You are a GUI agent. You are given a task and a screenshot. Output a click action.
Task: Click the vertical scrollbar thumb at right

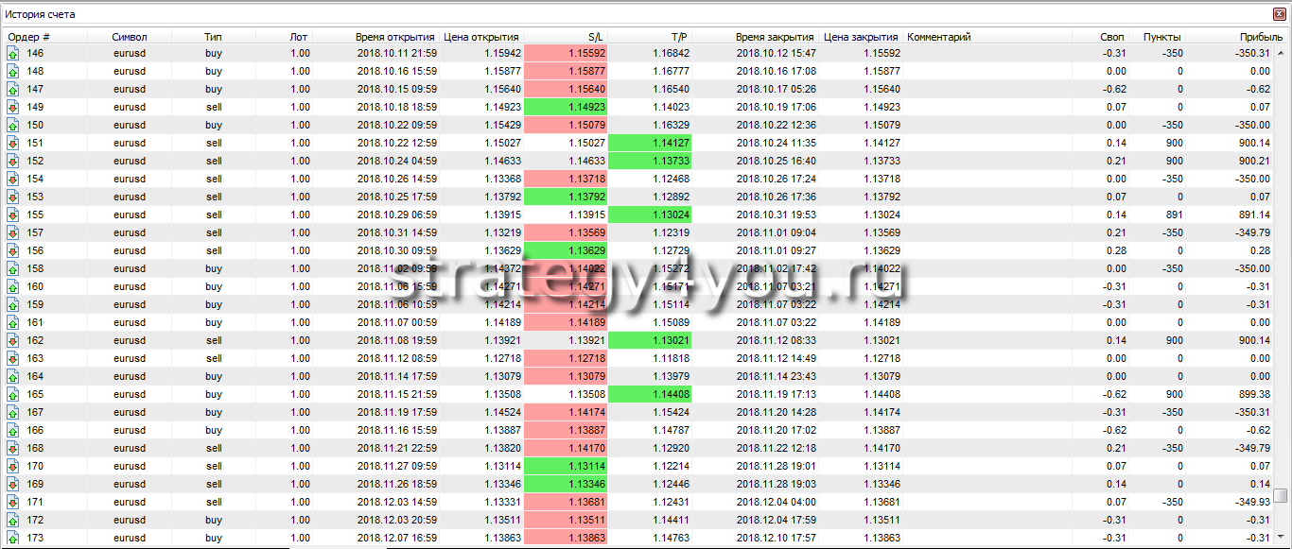(x=1280, y=495)
